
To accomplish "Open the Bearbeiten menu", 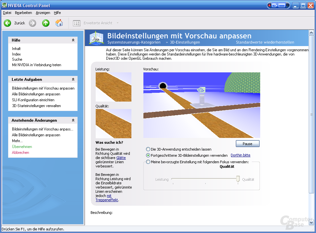I will [x=23, y=13].
